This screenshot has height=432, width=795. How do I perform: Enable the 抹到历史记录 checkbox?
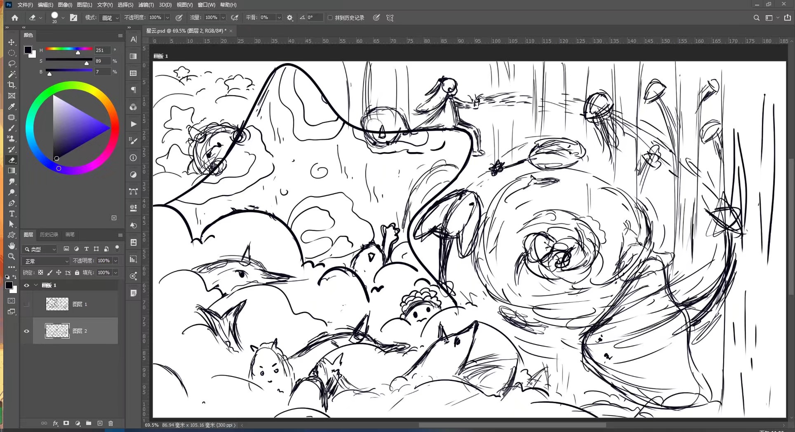pyautogui.click(x=330, y=18)
